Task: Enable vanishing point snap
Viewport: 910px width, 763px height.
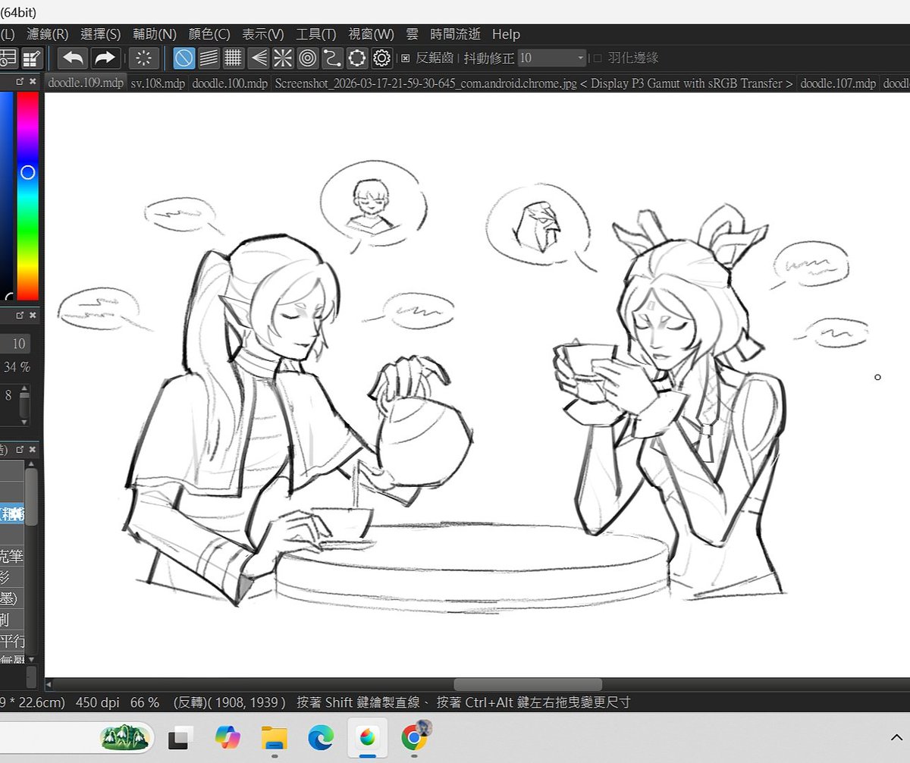Action: click(x=258, y=58)
